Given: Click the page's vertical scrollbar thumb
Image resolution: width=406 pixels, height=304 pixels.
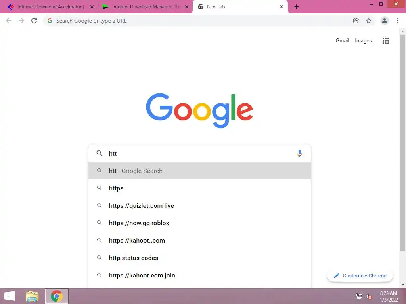Looking at the screenshot, I should click(x=402, y=142).
